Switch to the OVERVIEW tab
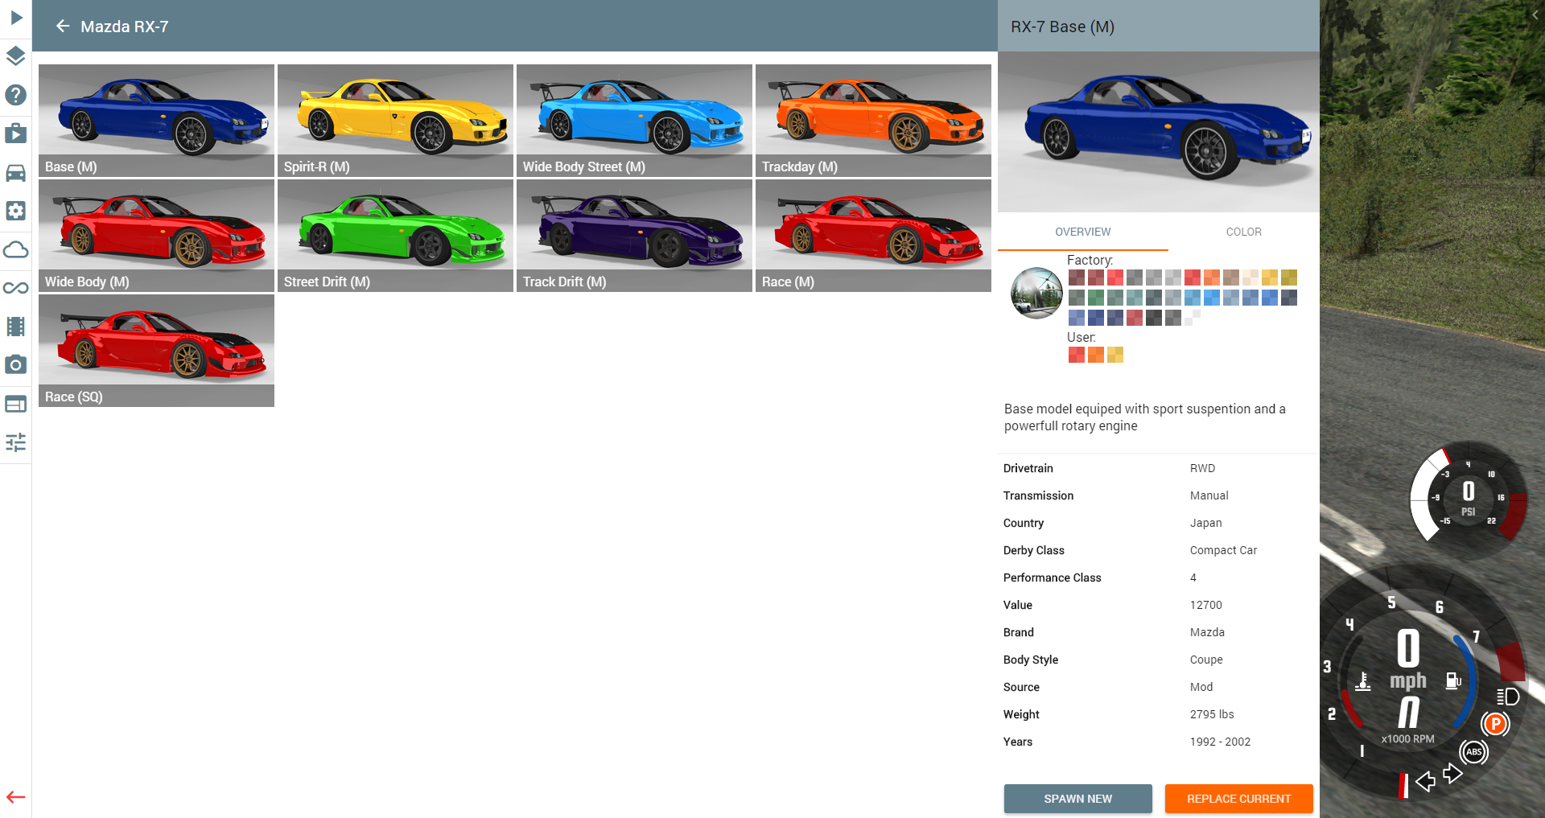 tap(1082, 232)
